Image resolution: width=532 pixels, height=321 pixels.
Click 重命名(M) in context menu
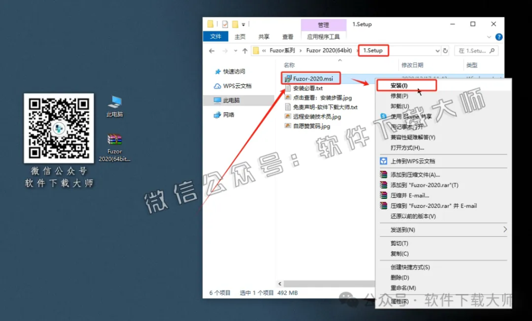403,288
